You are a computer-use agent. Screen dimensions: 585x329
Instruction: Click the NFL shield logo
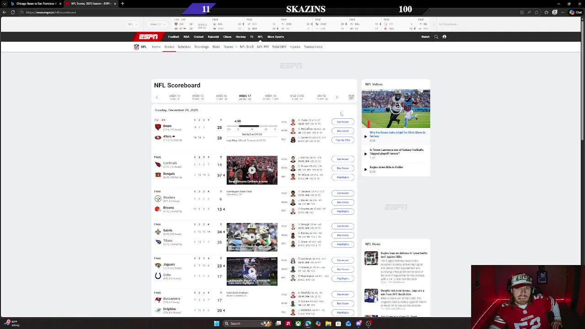tap(136, 47)
